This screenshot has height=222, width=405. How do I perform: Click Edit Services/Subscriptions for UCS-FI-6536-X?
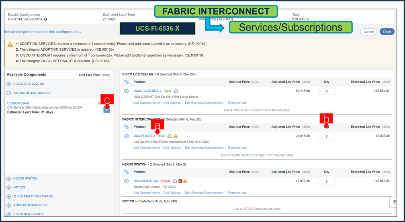coord(204,148)
